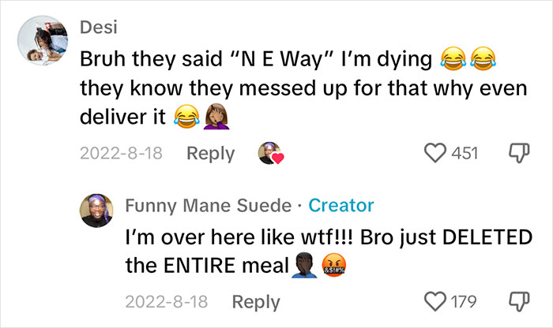Image resolution: width=553 pixels, height=328 pixels.
Task: Click the dark facepalm emoji after 'meal'
Action: point(304,266)
